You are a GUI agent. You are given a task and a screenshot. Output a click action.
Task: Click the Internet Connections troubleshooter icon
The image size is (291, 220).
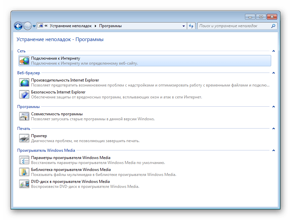(x=24, y=61)
